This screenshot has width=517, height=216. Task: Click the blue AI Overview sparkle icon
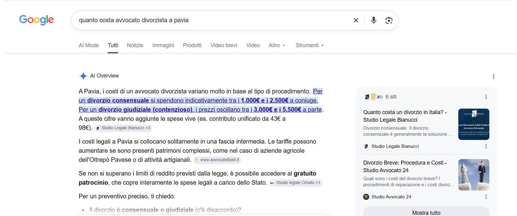pyautogui.click(x=83, y=76)
